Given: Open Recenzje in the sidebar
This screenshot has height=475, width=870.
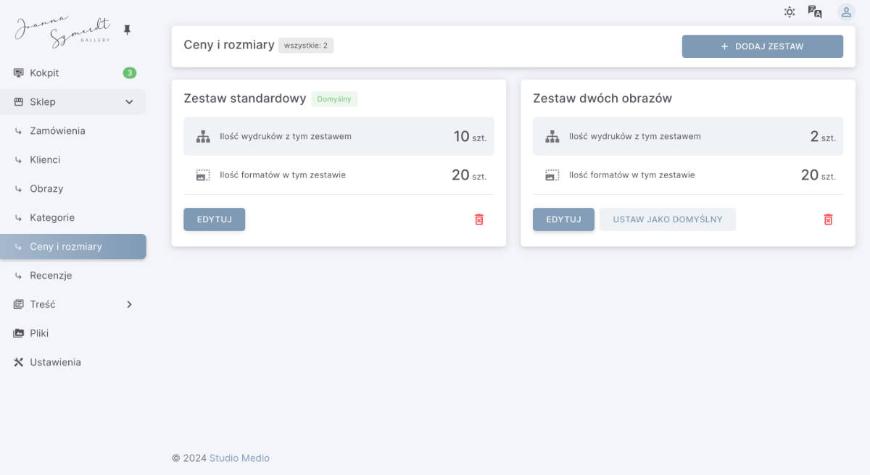Looking at the screenshot, I should [x=73, y=276].
